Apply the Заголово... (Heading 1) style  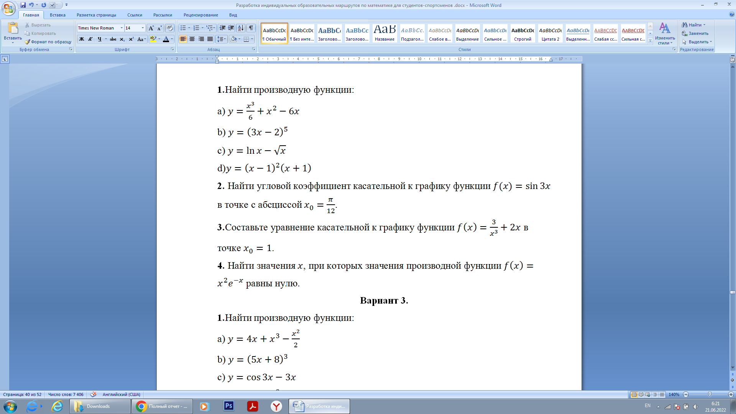[329, 33]
